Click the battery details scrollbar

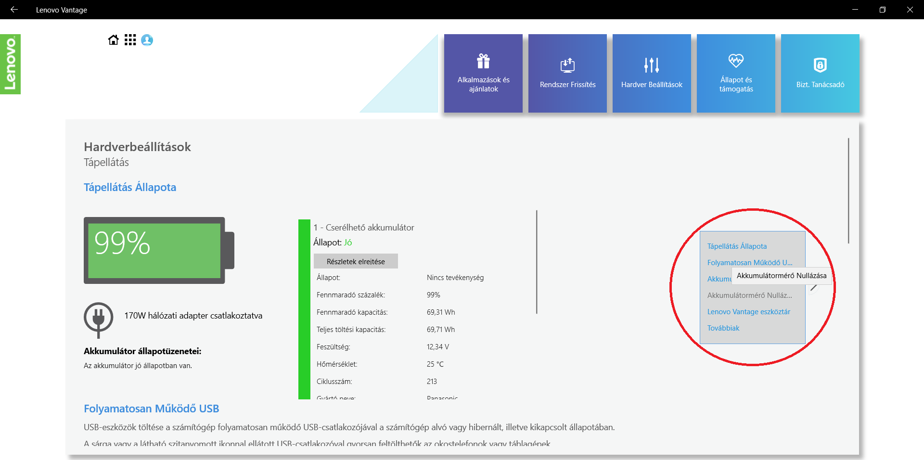coord(537,262)
